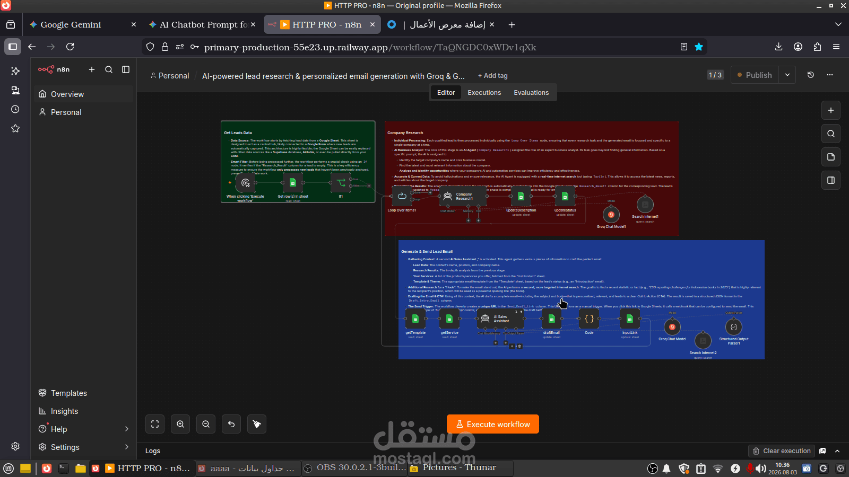This screenshot has height=477, width=849.
Task: Fit the workflow to view
Action: point(155,424)
